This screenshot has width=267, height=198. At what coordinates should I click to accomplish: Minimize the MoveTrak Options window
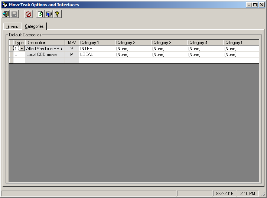pos(249,5)
